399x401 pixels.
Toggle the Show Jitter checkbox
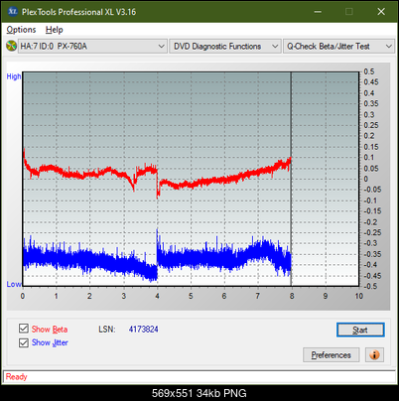point(24,342)
